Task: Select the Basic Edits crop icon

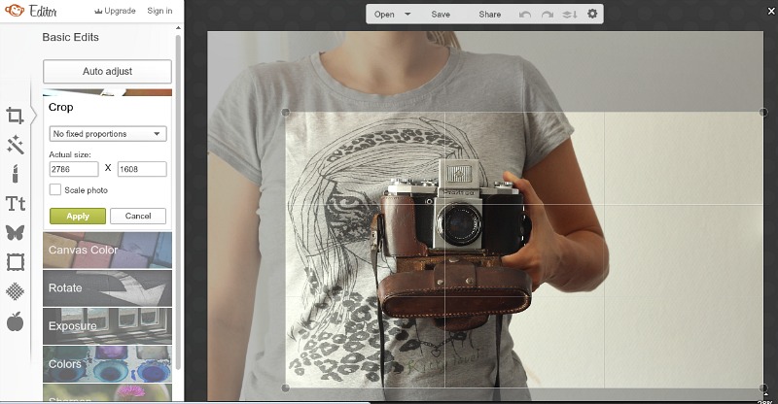Action: 16,116
